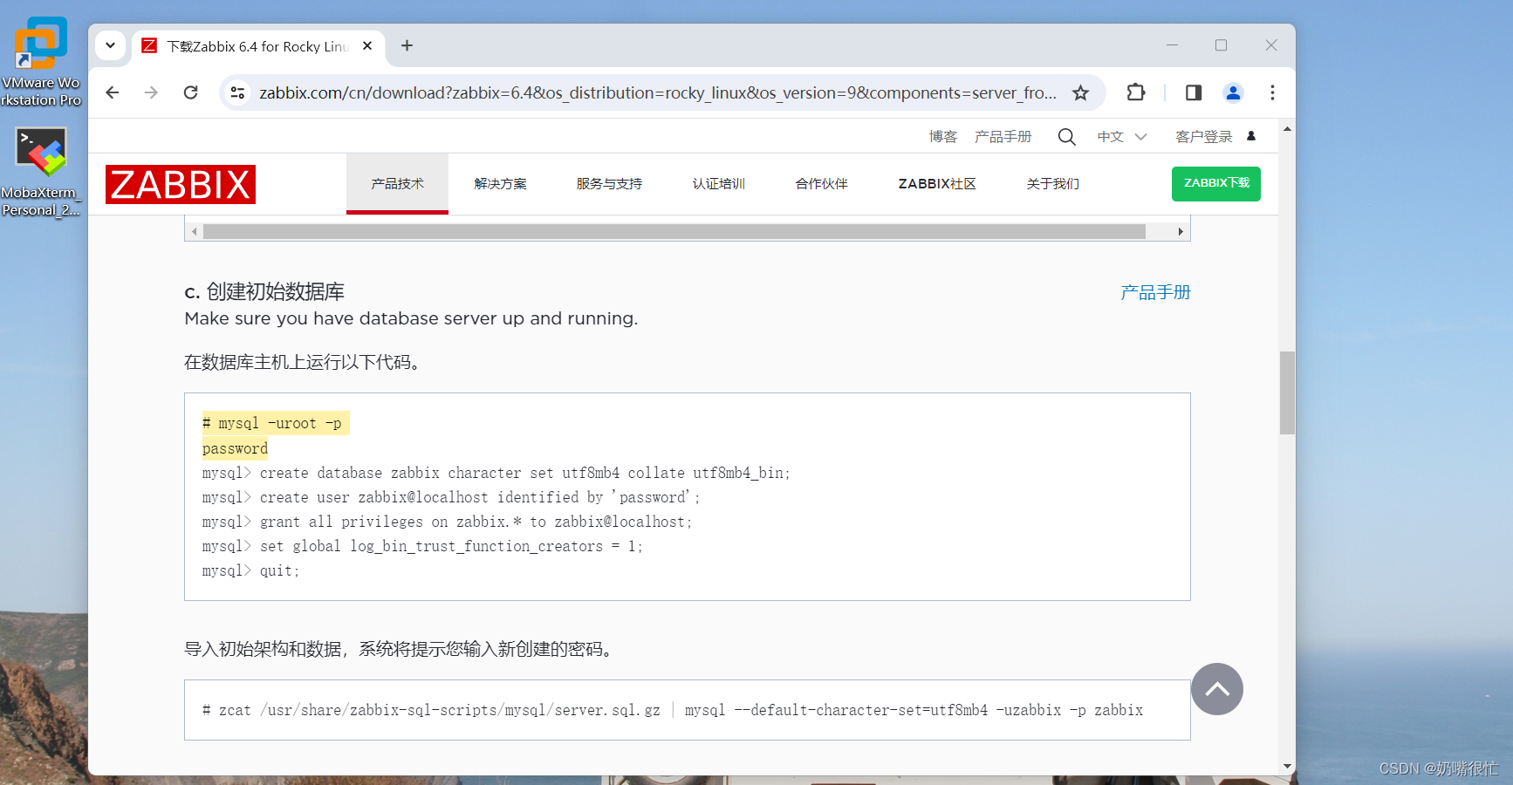The image size is (1513, 785).
Task: Open a new browser tab
Action: pos(407,45)
